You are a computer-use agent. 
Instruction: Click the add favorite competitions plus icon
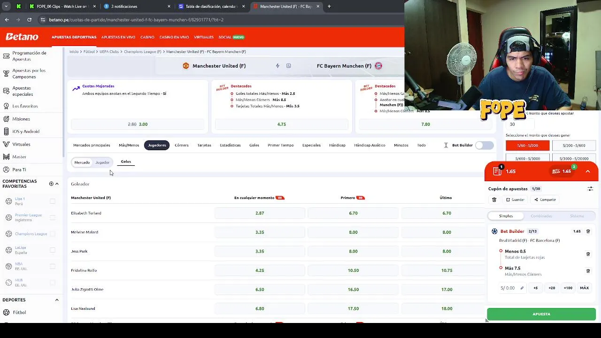point(51,184)
